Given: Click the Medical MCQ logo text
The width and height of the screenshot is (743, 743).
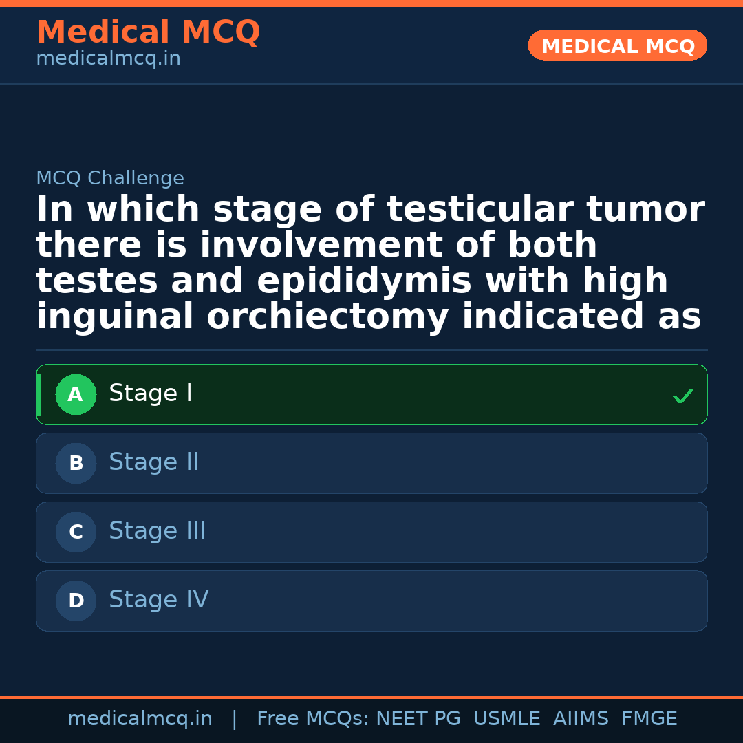Looking at the screenshot, I should click(x=148, y=32).
